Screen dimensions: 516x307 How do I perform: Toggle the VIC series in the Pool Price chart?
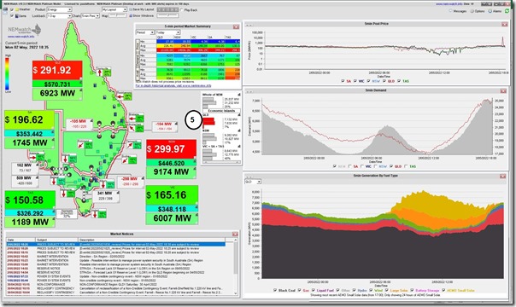tap(355, 81)
